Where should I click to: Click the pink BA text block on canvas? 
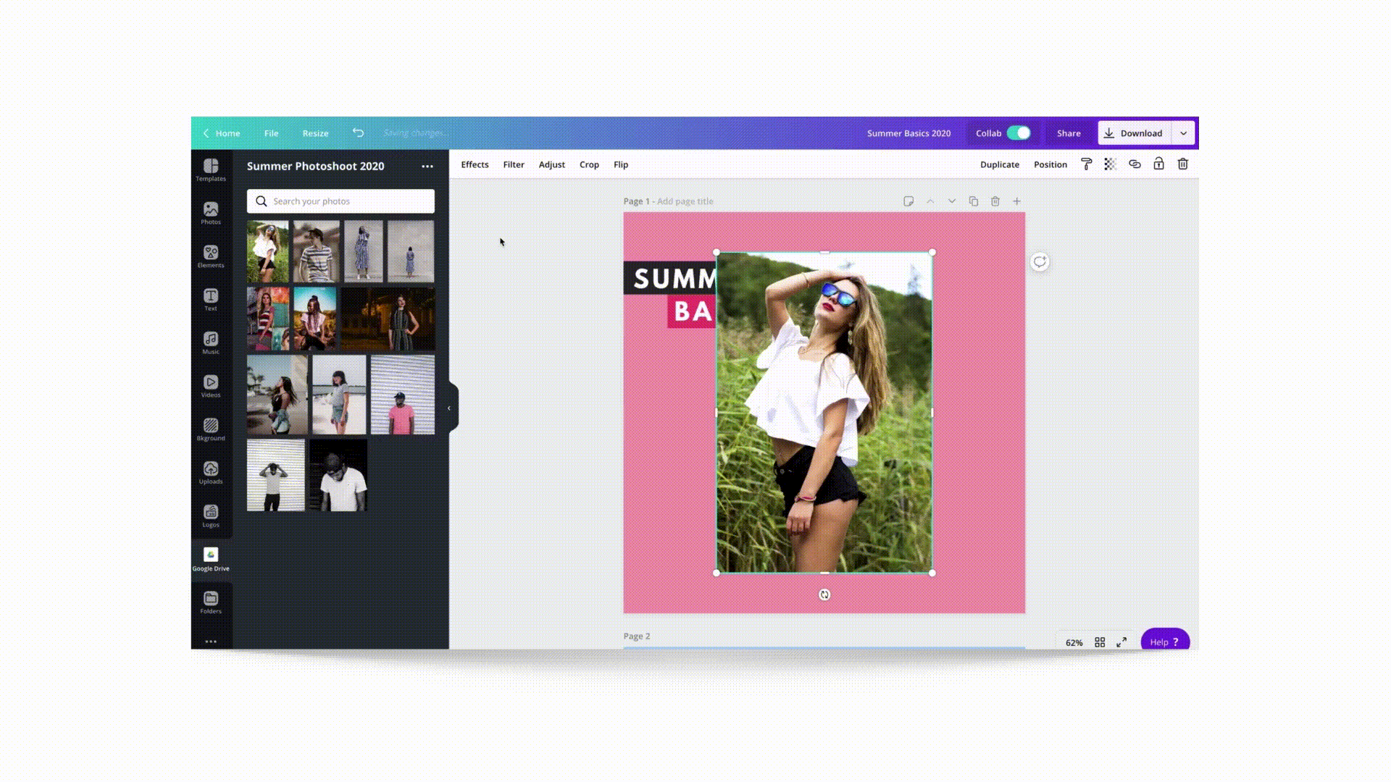(692, 311)
